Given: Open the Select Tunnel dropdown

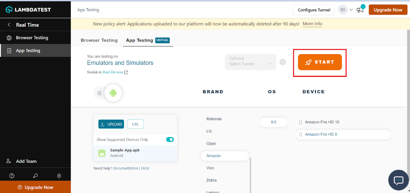Looking at the screenshot, I should (251, 62).
